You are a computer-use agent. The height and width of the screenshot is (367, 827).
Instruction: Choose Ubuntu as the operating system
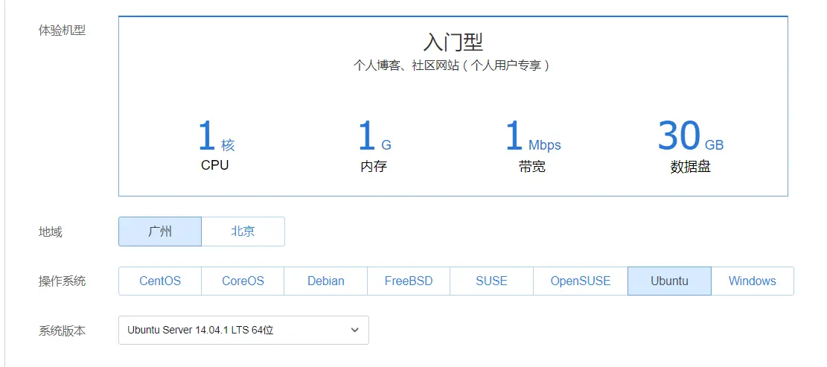[669, 281]
